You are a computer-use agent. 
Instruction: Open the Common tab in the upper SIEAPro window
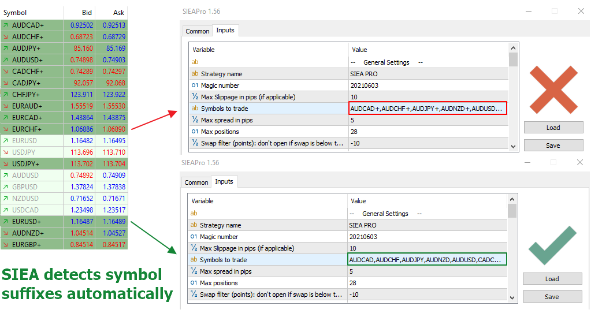pos(197,31)
